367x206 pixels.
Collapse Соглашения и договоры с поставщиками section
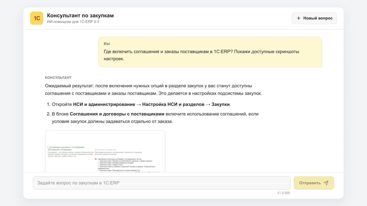pos(48,147)
